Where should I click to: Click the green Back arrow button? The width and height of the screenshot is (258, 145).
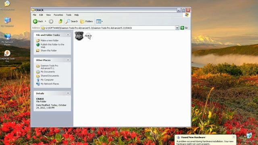pyautogui.click(x=35, y=21)
